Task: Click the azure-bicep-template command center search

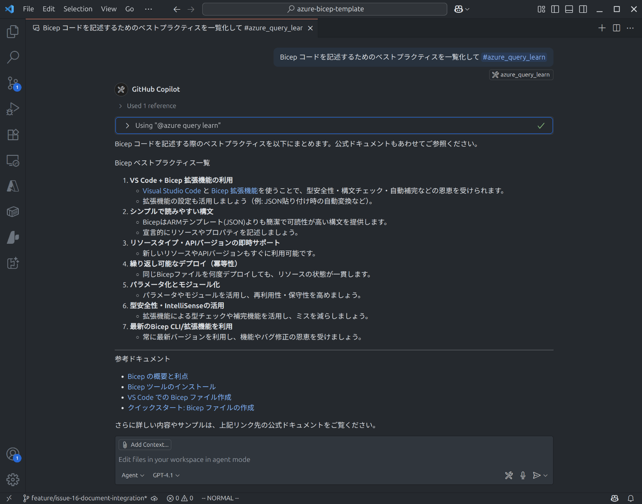Action: click(325, 9)
